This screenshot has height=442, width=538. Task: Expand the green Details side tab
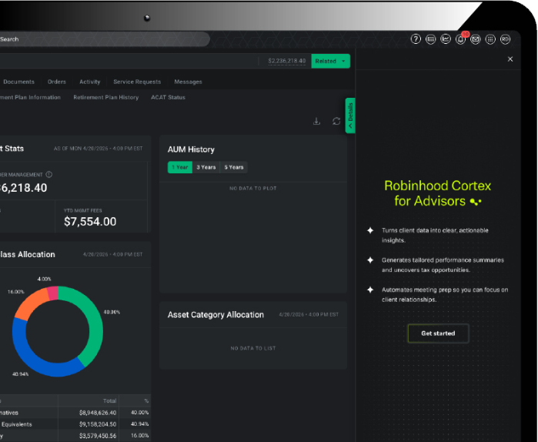pyautogui.click(x=350, y=116)
